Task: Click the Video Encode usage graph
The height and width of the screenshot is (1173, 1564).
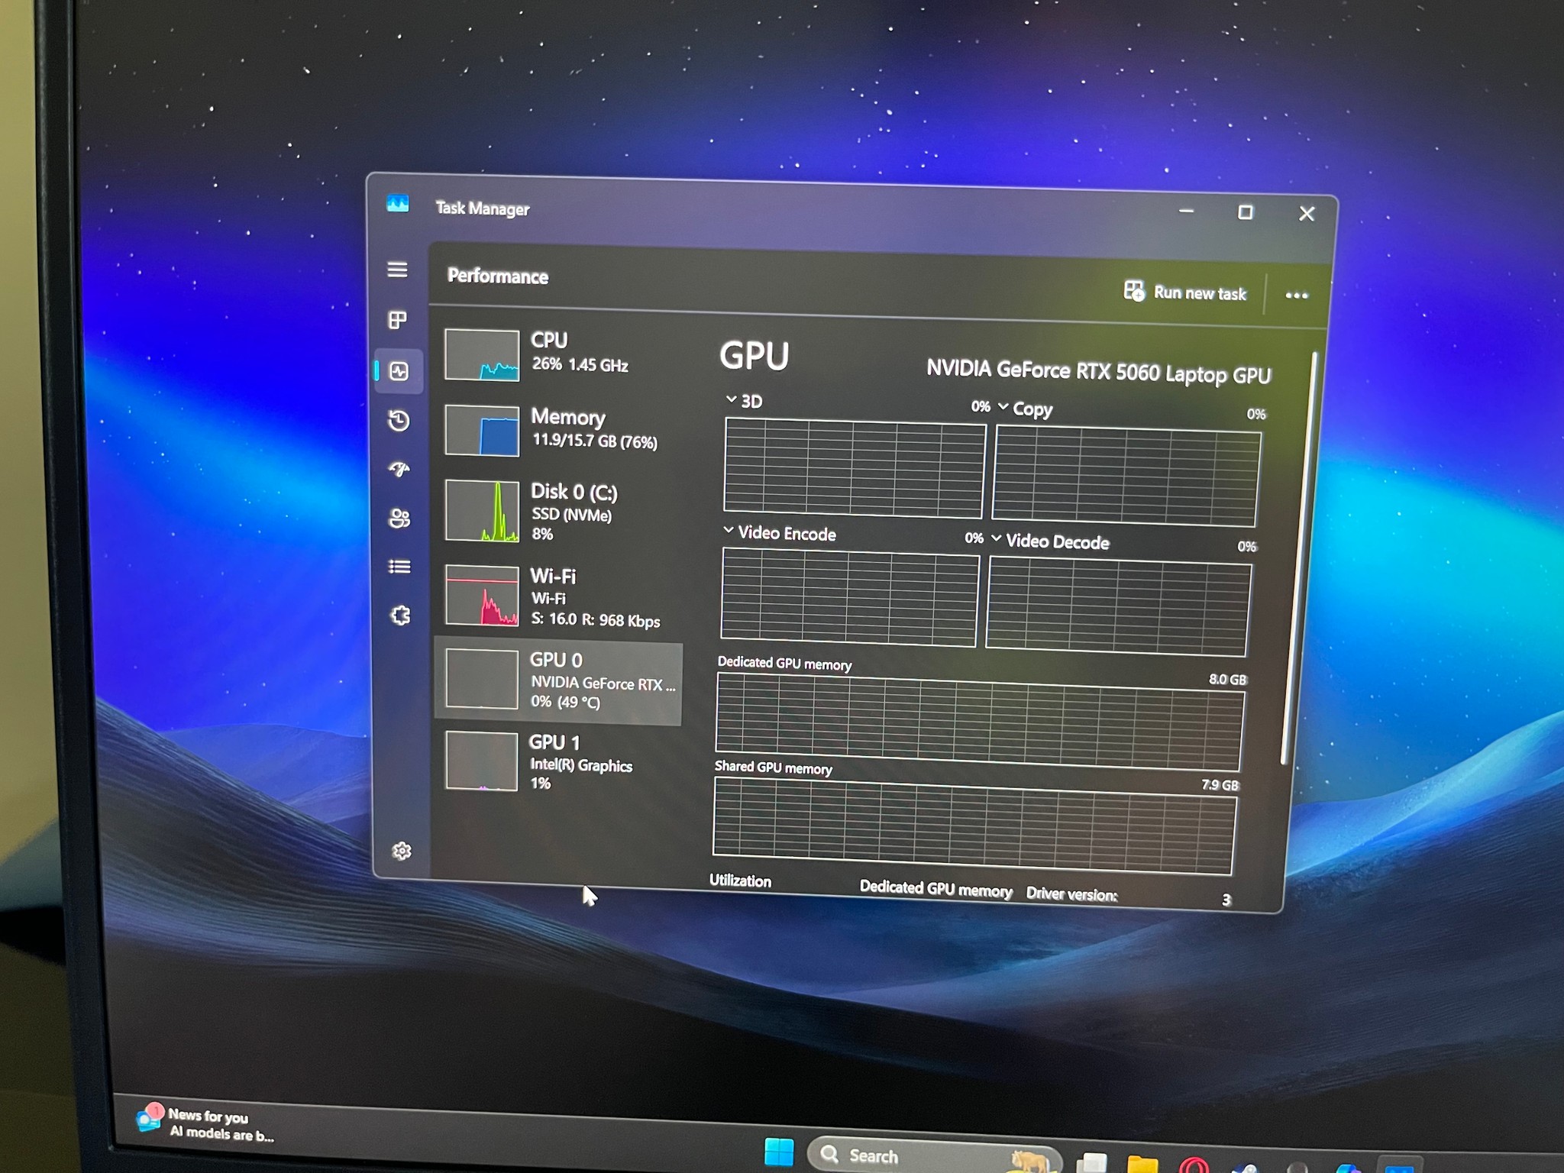Action: pyautogui.click(x=849, y=597)
